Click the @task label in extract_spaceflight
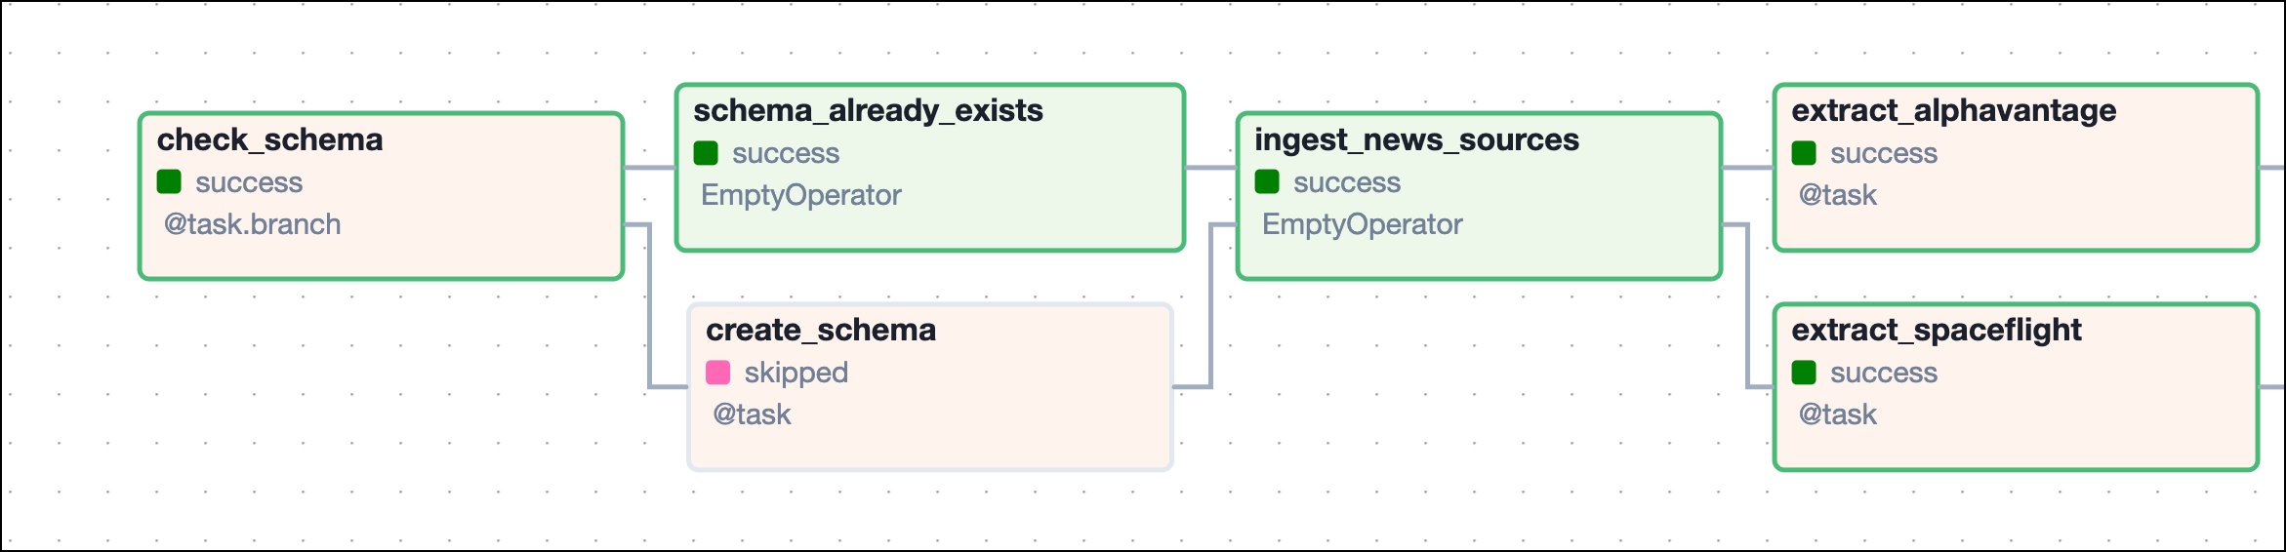Image resolution: width=2286 pixels, height=552 pixels. pos(1837,414)
